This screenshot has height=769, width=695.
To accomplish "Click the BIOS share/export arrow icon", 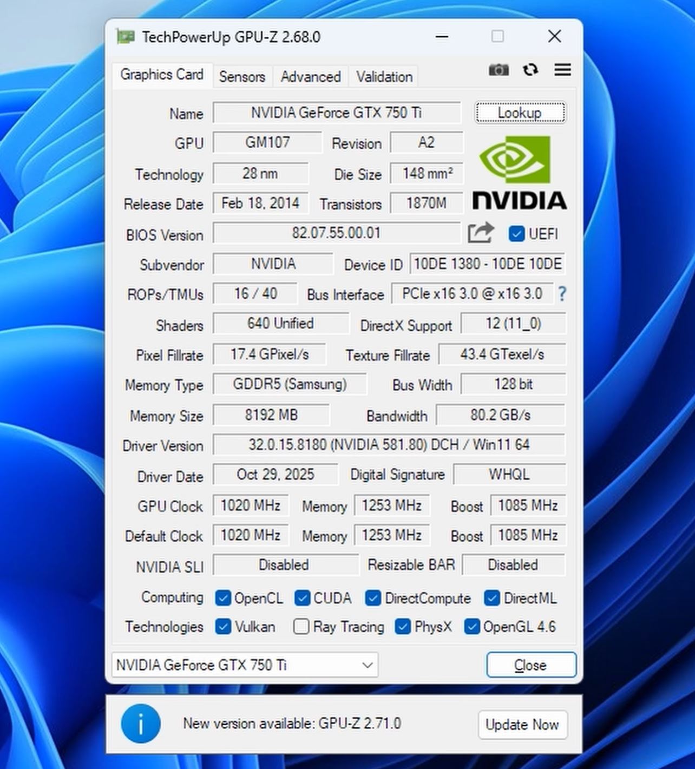I will pyautogui.click(x=481, y=233).
